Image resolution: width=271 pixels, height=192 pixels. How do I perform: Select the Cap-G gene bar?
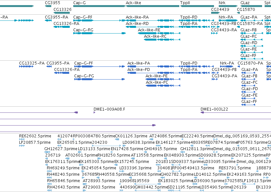(99, 6)
